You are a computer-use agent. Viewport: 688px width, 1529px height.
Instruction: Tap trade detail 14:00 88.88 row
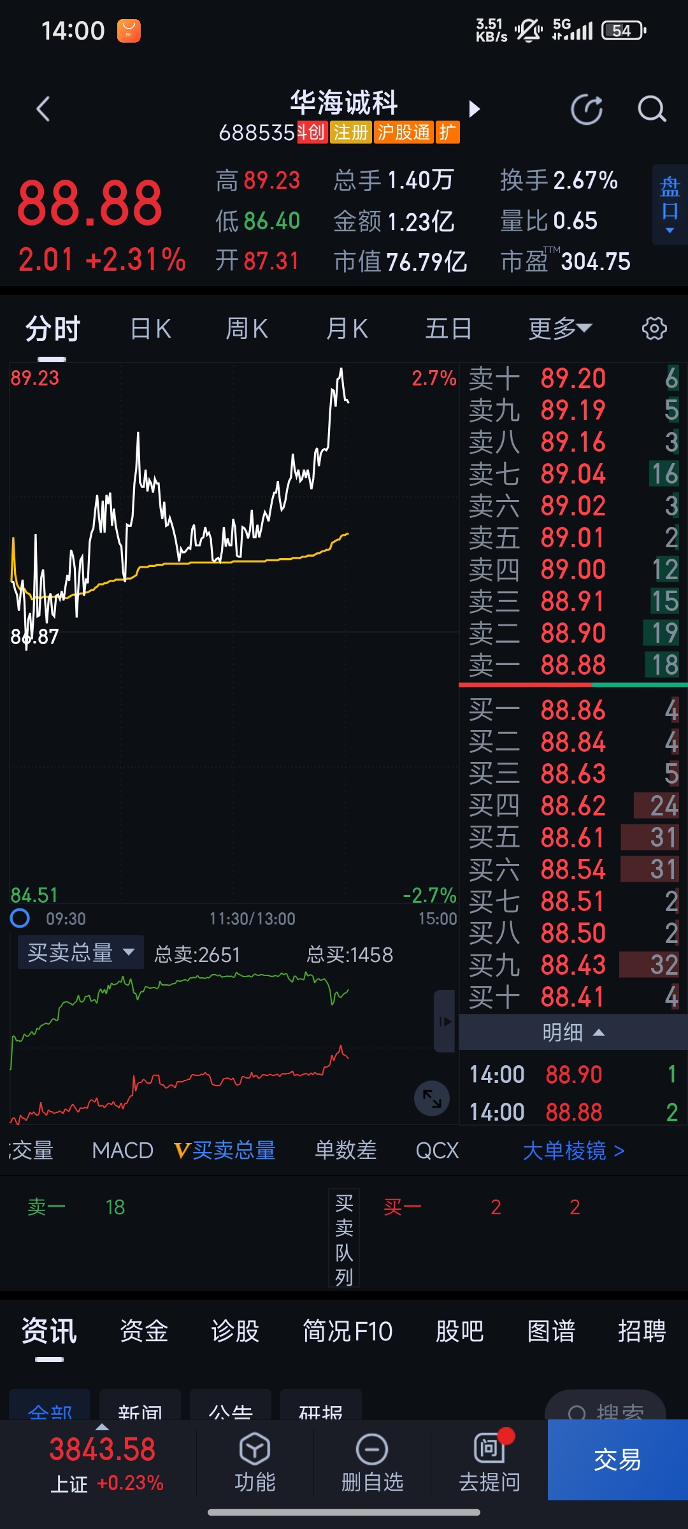click(x=573, y=1112)
